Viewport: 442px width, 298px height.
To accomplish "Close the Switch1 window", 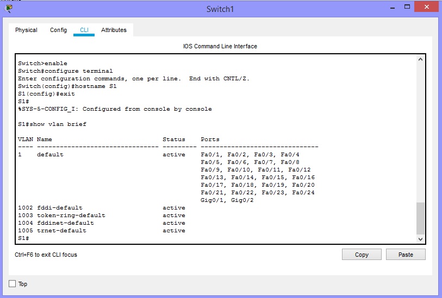I will tap(428, 8).
